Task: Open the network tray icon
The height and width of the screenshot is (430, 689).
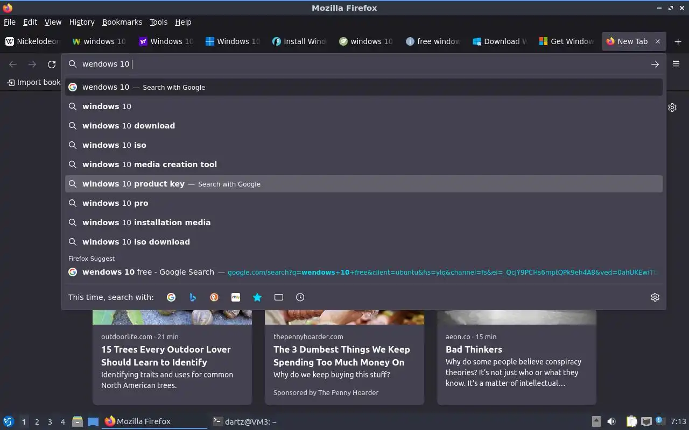Action: tap(646, 421)
